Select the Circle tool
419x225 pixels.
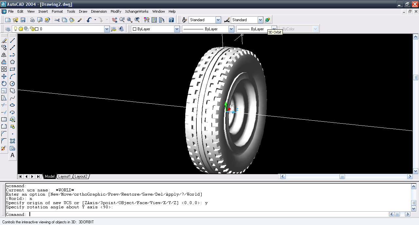pos(12,83)
